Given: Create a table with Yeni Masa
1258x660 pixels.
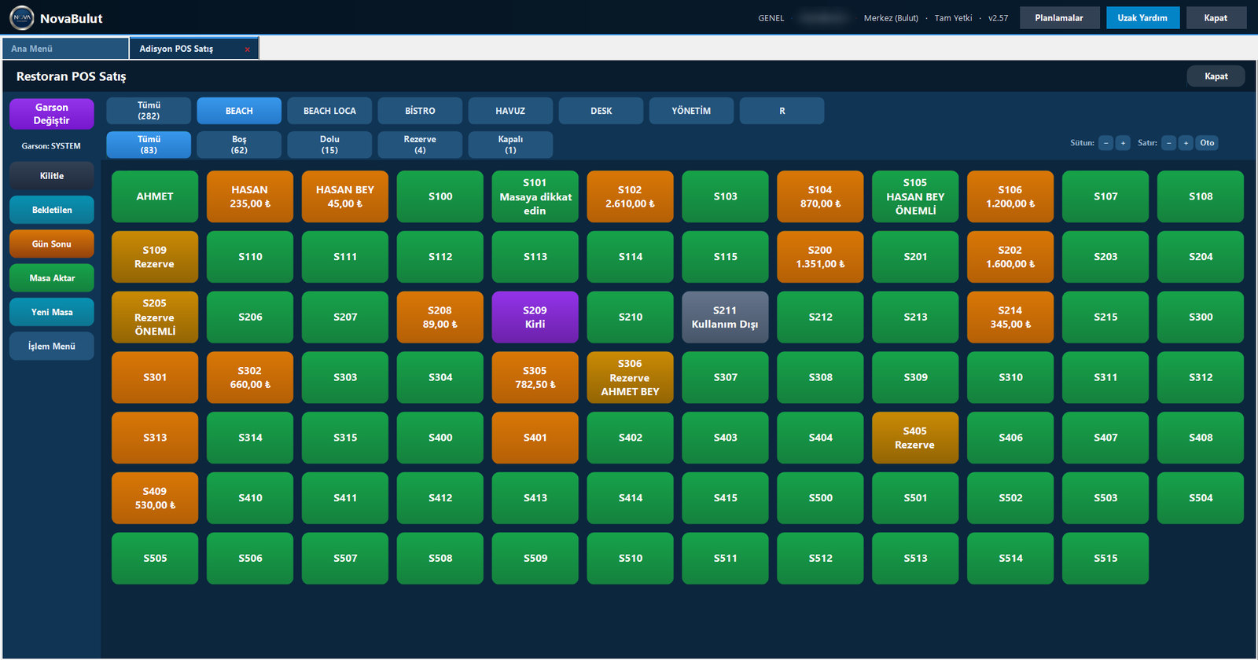Looking at the screenshot, I should coord(52,312).
